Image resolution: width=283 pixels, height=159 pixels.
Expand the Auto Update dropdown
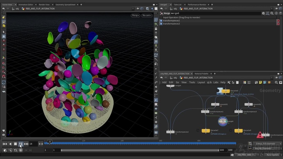coord(273,155)
